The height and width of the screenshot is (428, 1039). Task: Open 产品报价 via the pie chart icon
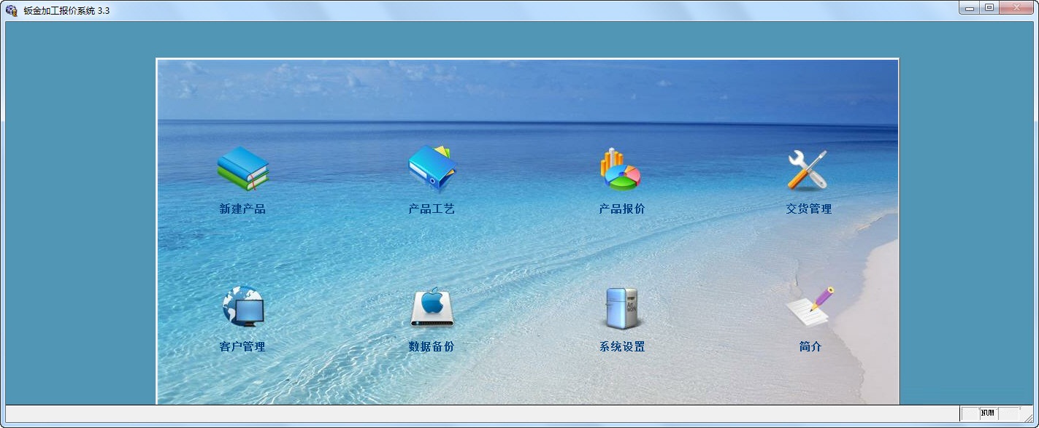tap(620, 169)
